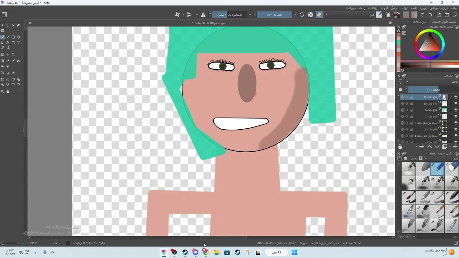This screenshot has width=459, height=258.
Task: Select the Crop tool in toolbox
Action: [13, 54]
